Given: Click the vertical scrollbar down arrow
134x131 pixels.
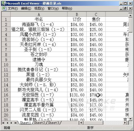Looking at the screenshot, I should pyautogui.click(x=130, y=119).
